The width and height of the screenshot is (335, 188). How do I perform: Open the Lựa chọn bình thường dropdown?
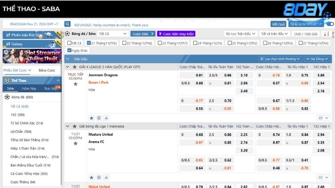pos(280,59)
